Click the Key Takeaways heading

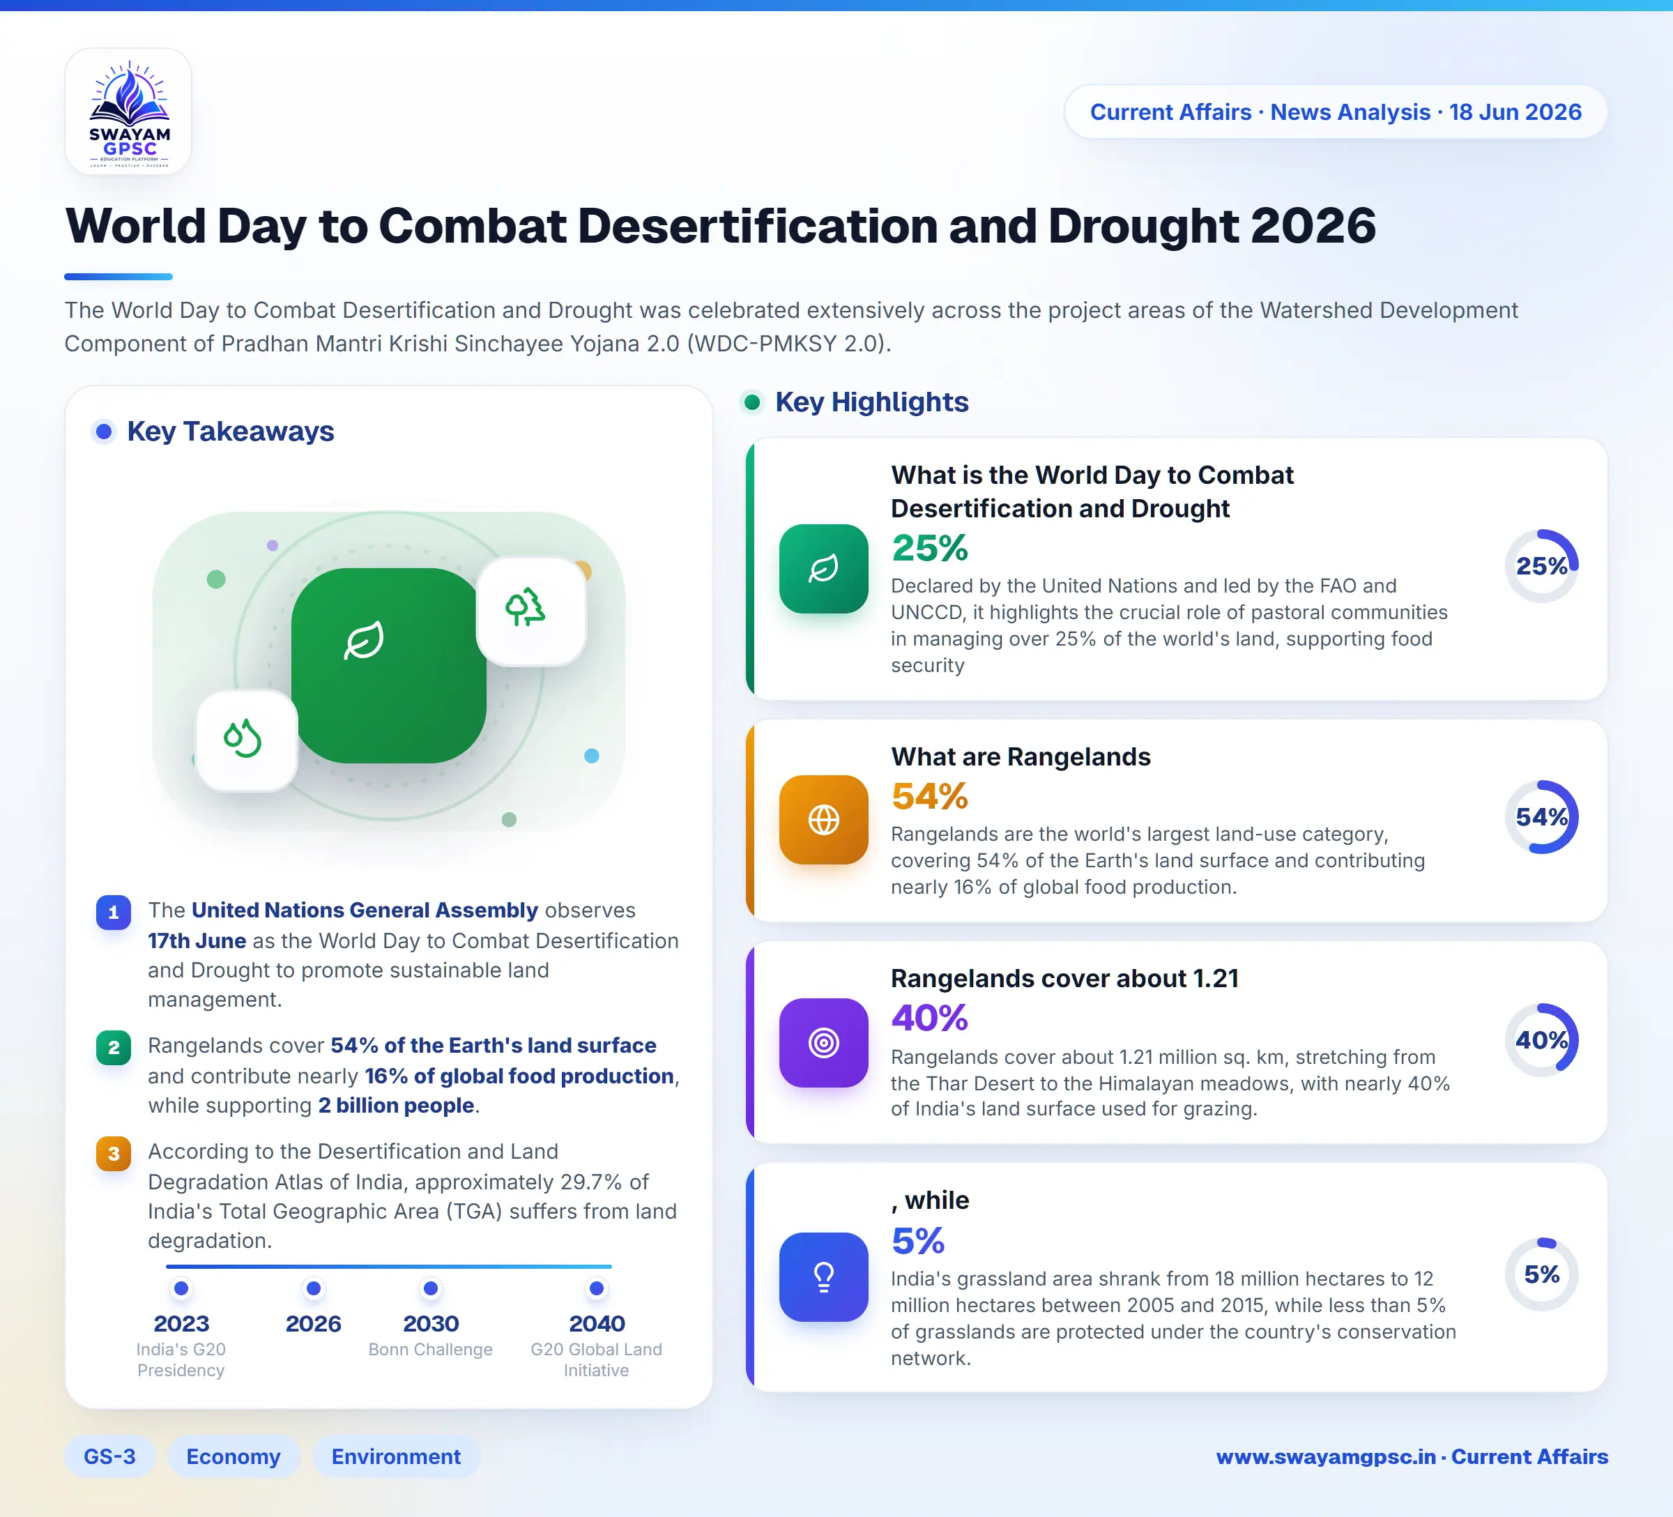pos(231,432)
